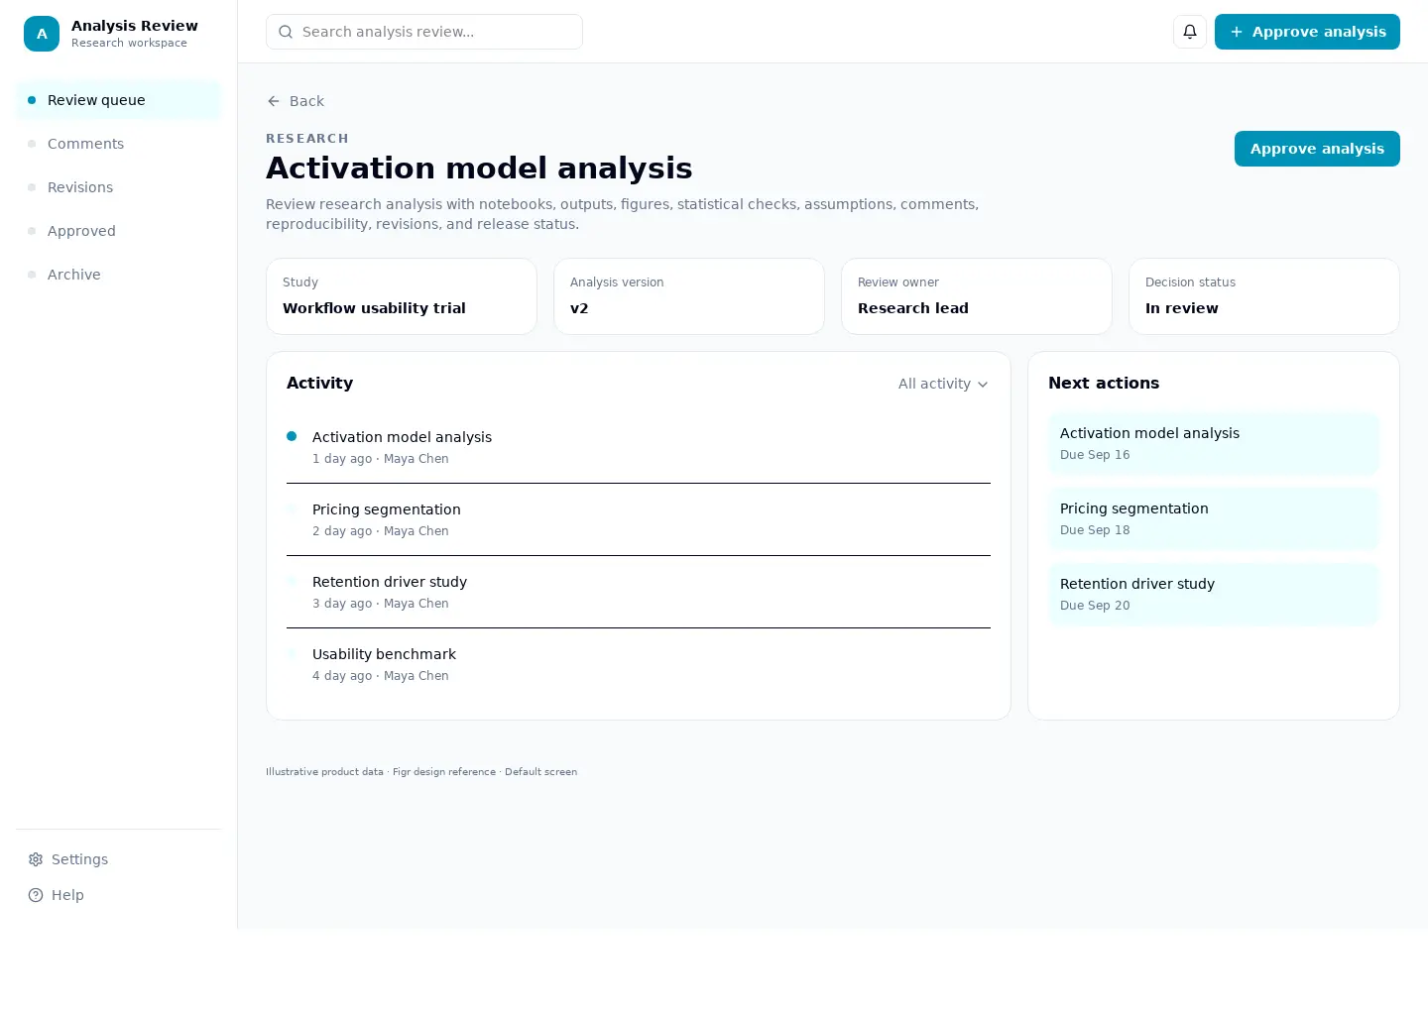The width and height of the screenshot is (1428, 1015).
Task: Open Usability benchmark activity row
Action: pyautogui.click(x=639, y=664)
